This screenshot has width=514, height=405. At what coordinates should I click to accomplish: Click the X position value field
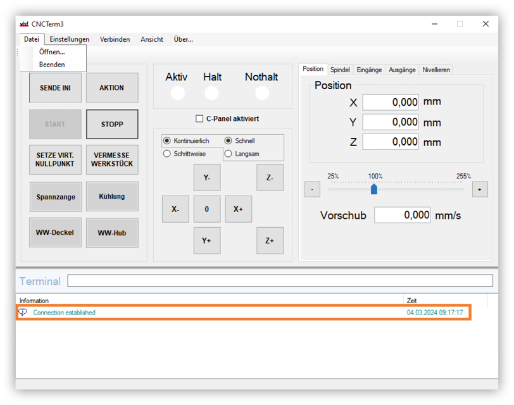coord(391,103)
